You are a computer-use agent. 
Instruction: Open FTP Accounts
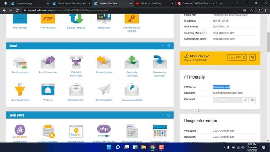(48, 22)
